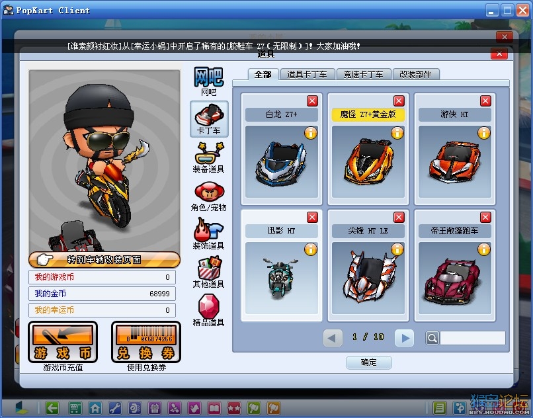The image size is (533, 418).
Task: Show info for 魔怪 Z7+黄金版 kart
Action: click(x=397, y=133)
